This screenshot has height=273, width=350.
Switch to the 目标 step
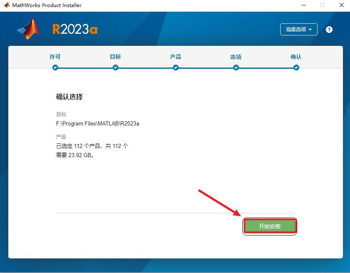(x=116, y=57)
